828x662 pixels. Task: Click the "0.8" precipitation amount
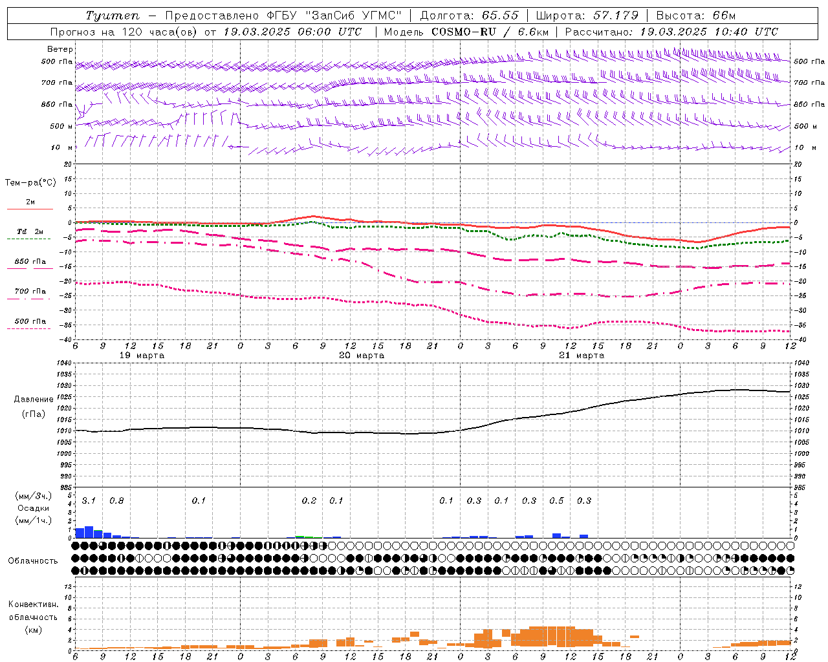[x=116, y=501]
